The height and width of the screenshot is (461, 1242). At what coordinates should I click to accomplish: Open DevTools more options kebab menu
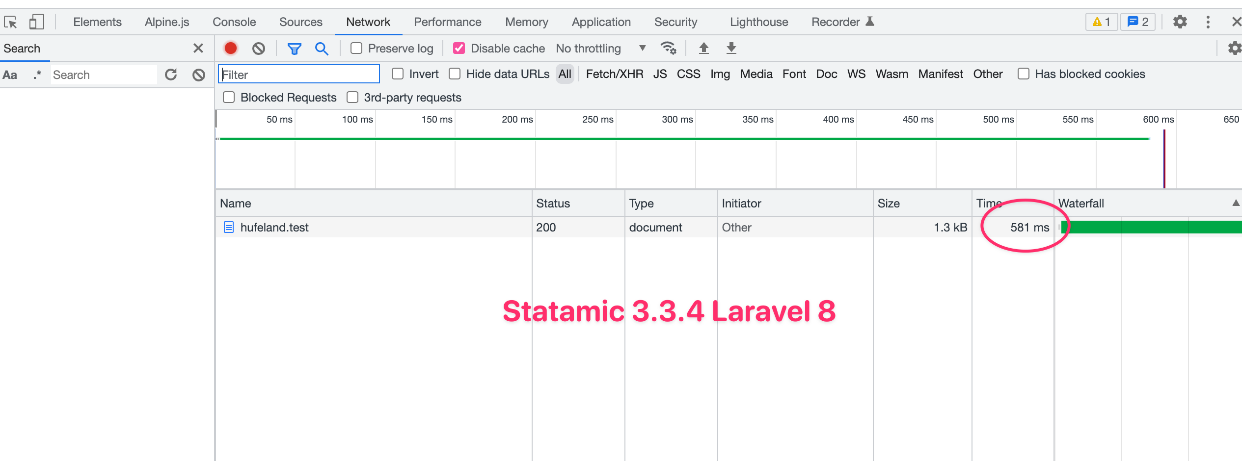1208,22
